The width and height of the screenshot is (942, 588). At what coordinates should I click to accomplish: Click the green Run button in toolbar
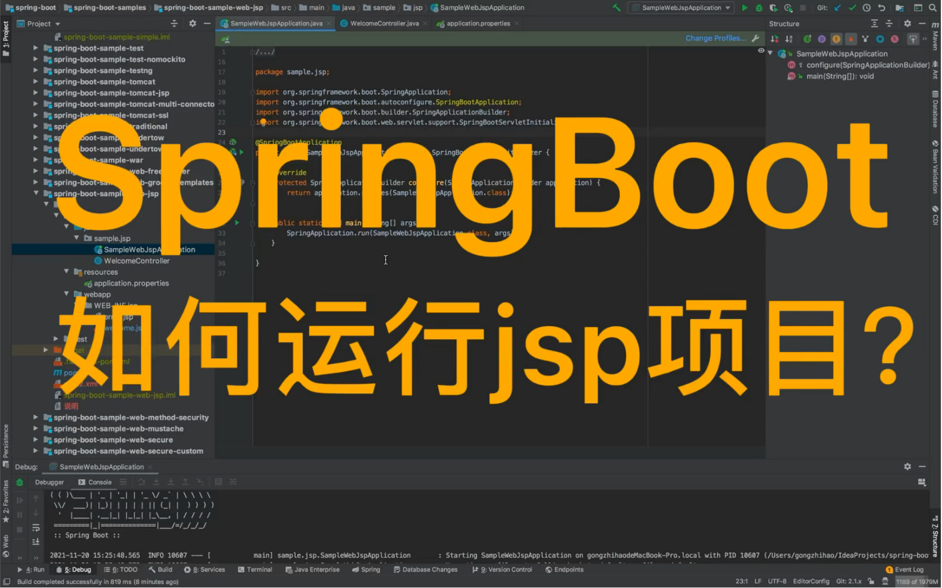[745, 8]
